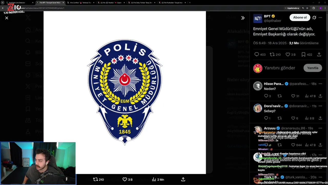Repost the main post with 210 reposts
This screenshot has width=328, height=185.
coord(275,54)
